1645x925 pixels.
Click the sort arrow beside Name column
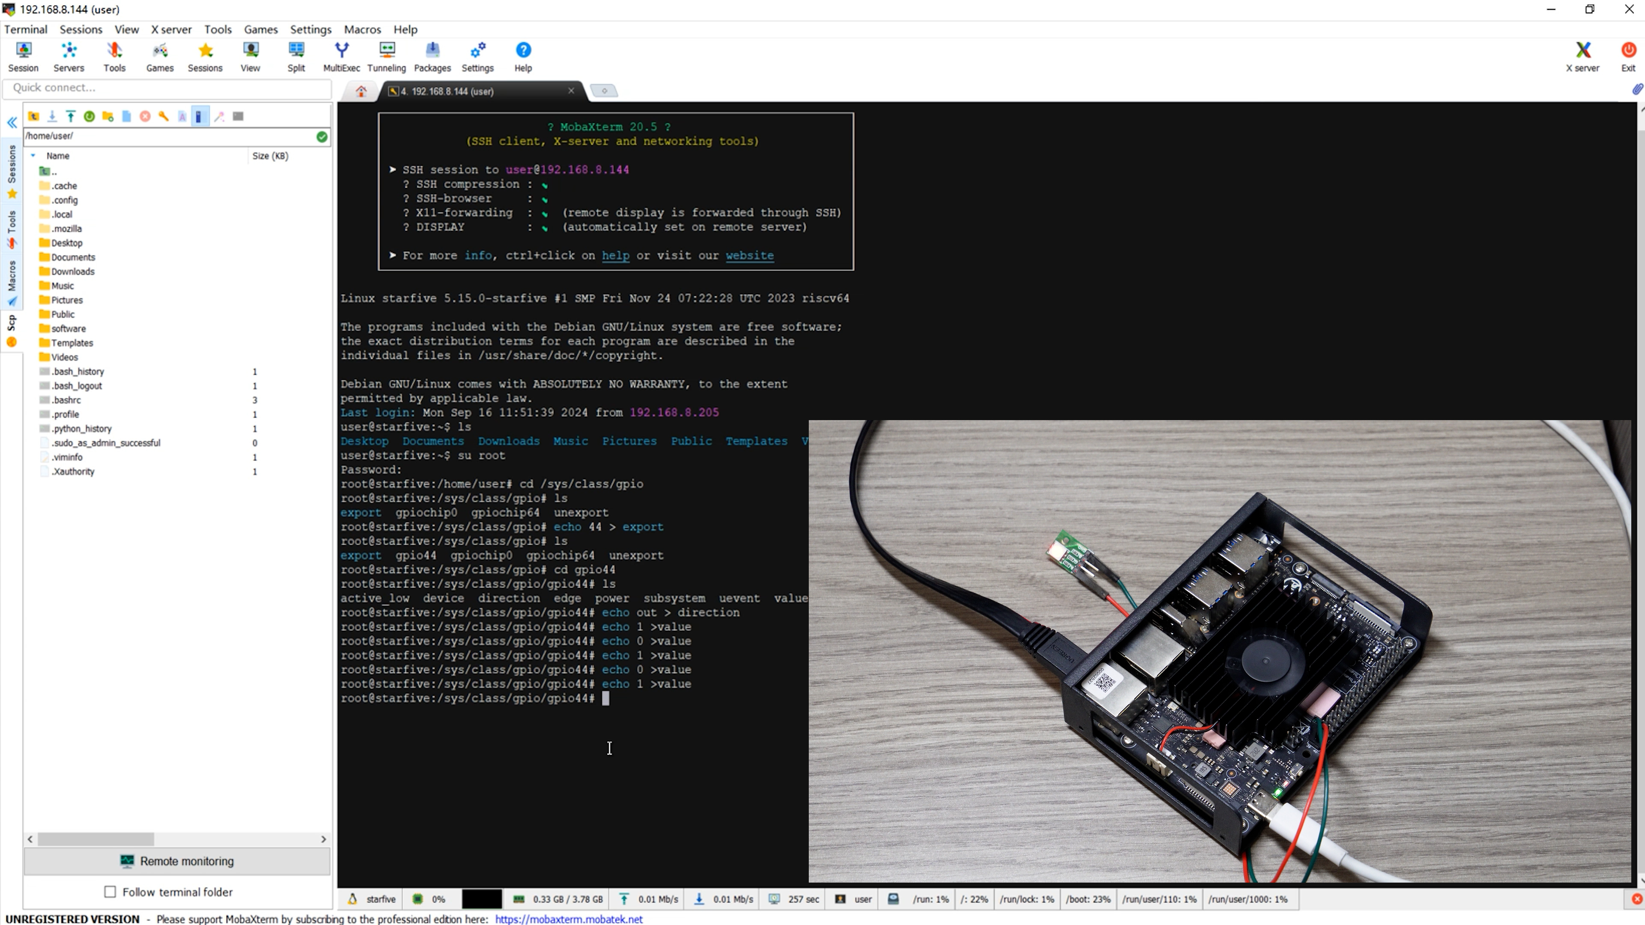[33, 156]
